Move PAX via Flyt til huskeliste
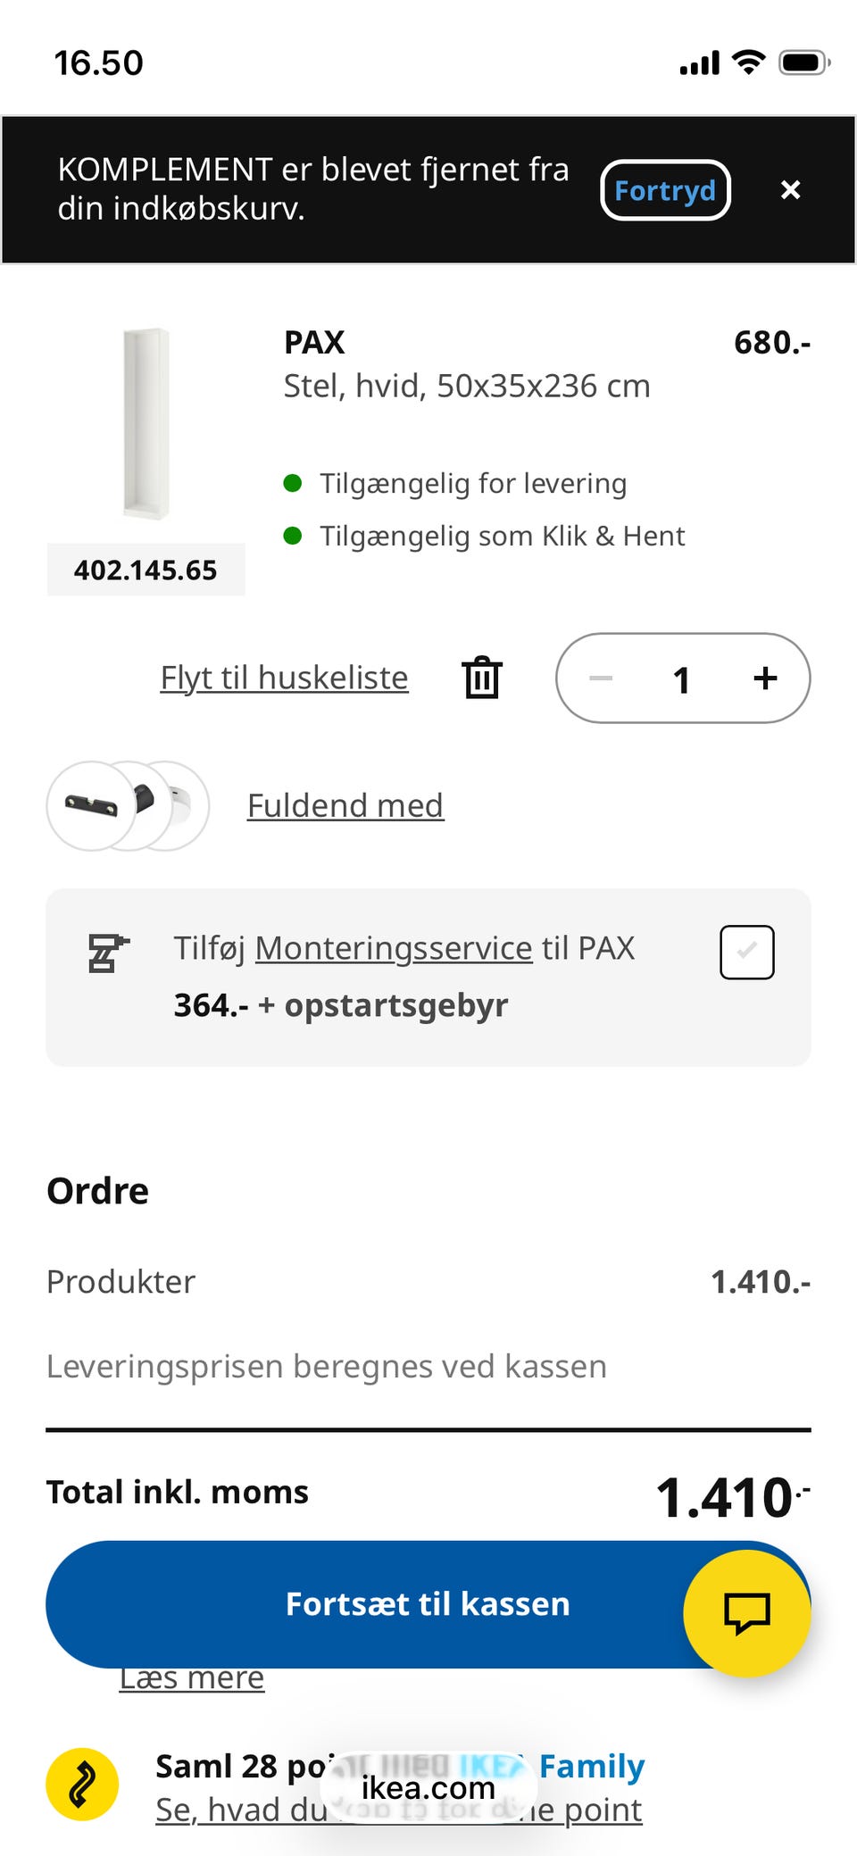The width and height of the screenshot is (857, 1856). (284, 678)
